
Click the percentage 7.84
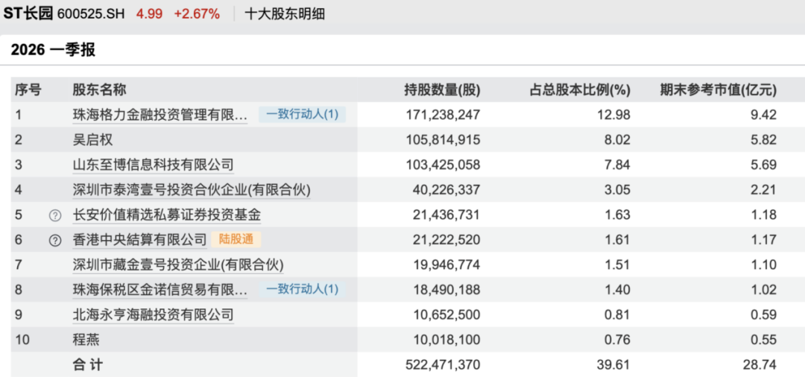coord(618,165)
